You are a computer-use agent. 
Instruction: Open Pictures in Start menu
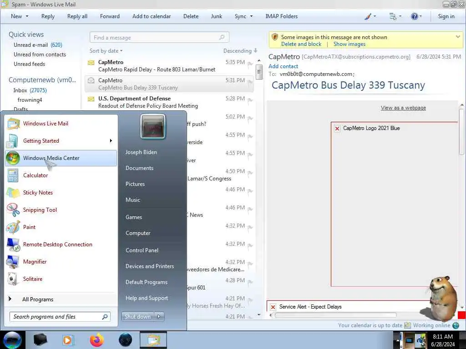click(135, 184)
